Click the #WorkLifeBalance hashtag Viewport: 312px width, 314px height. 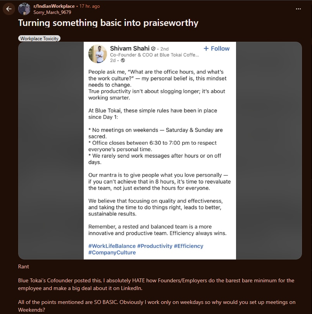tap(112, 246)
